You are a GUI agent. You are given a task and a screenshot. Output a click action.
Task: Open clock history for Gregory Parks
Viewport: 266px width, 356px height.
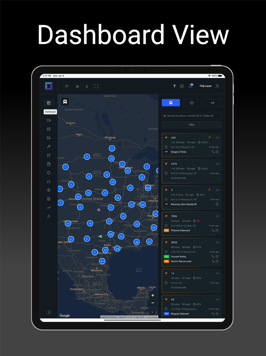(217, 152)
